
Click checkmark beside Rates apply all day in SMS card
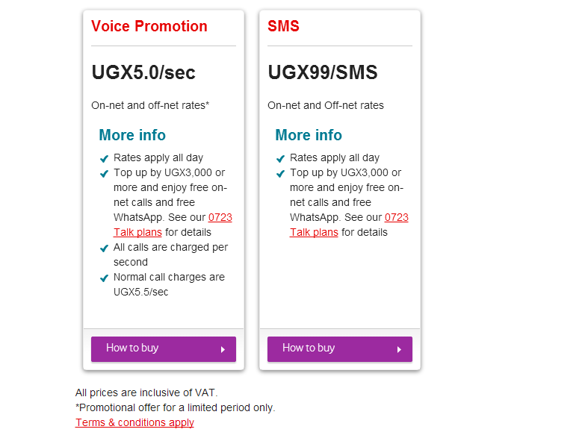point(280,158)
